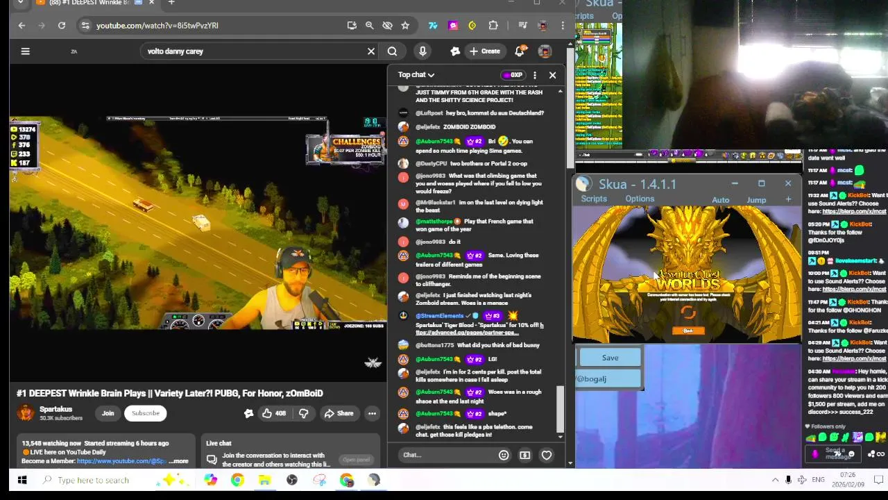Viewport: 888px width, 500px height.
Task: Open the Become a Member YouTube link
Action: coord(121,461)
